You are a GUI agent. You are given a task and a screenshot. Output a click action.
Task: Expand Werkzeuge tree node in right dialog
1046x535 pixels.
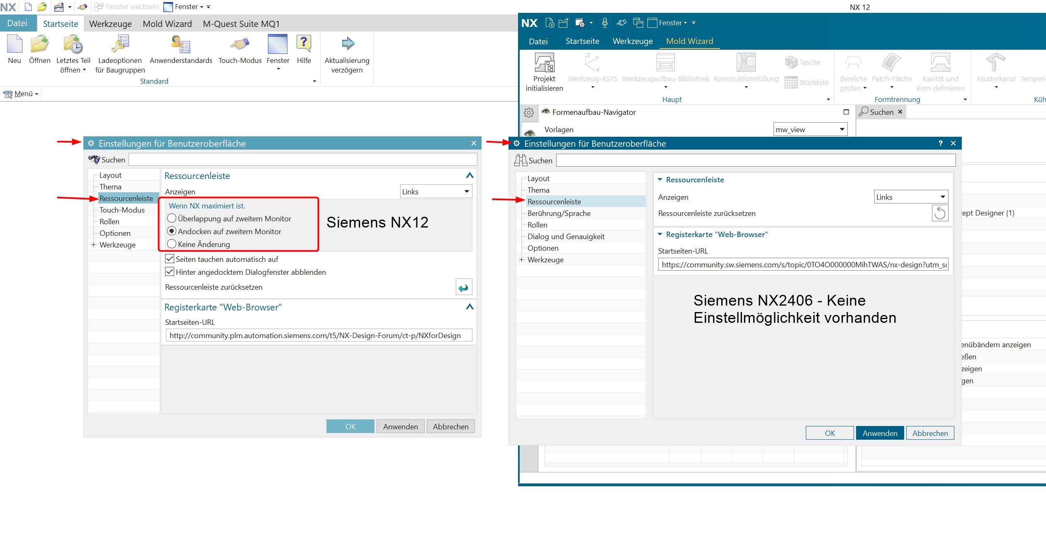point(522,260)
